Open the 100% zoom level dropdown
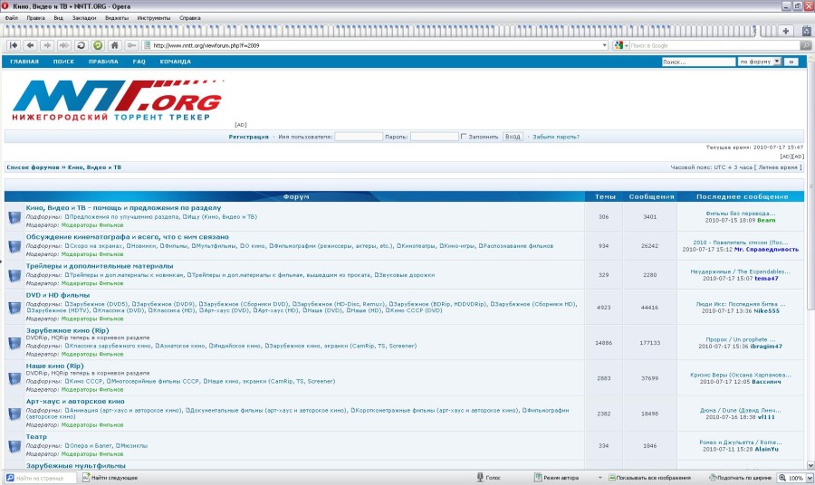The image size is (815, 485). pos(808,477)
